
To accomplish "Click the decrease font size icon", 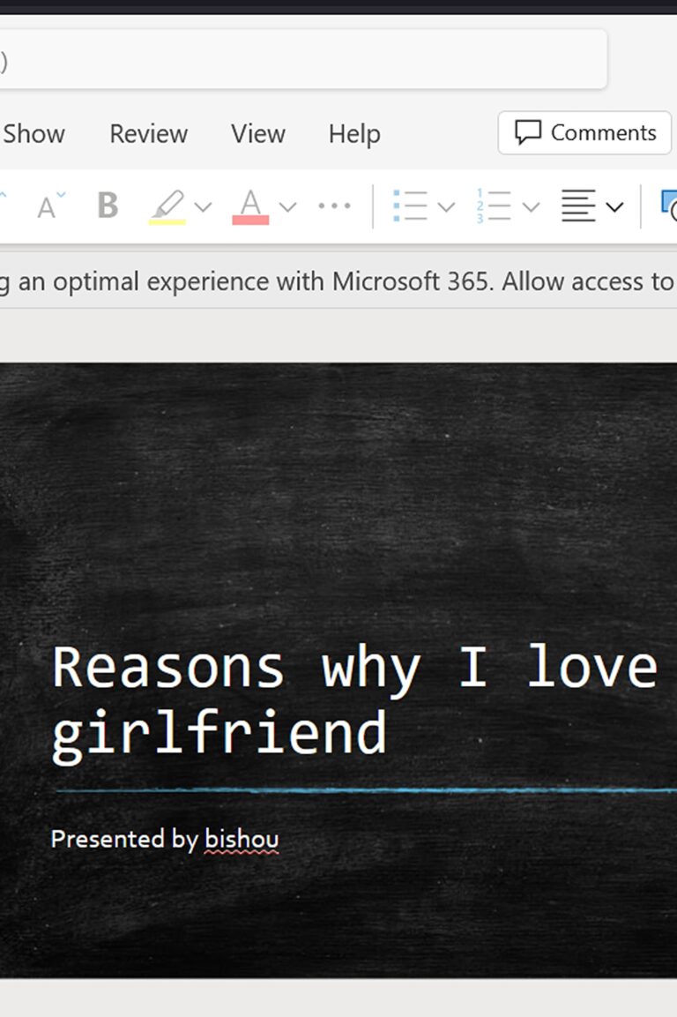I will point(50,206).
